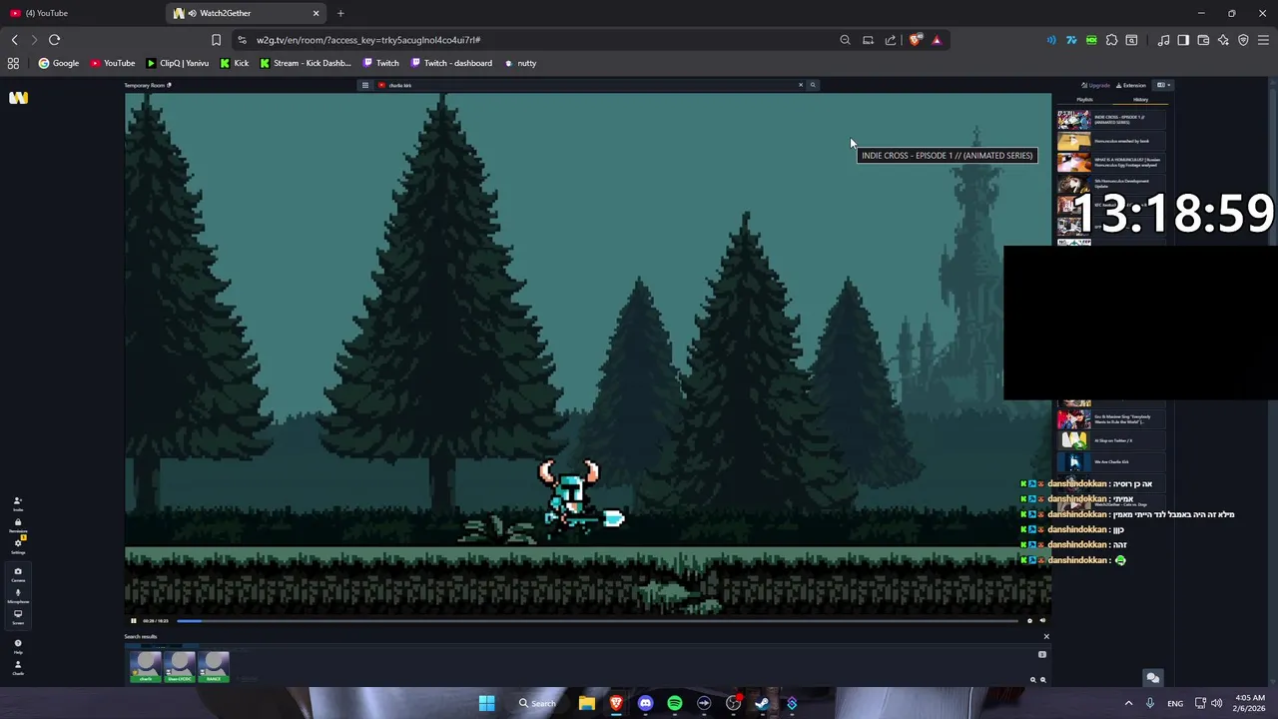Click the Watch2Gether logo in the sidebar

tap(18, 97)
